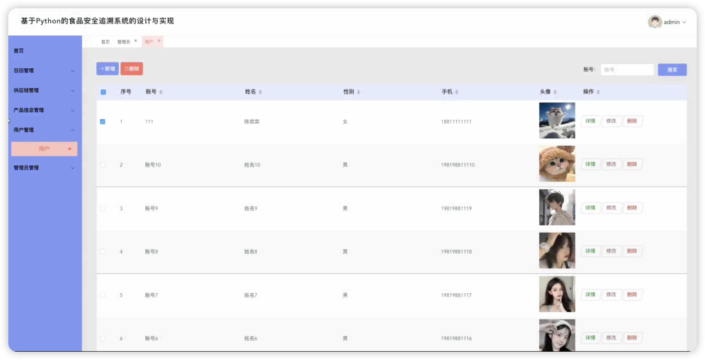Select the 陈奕奕 name cell
This screenshot has width=705, height=360.
coord(252,122)
